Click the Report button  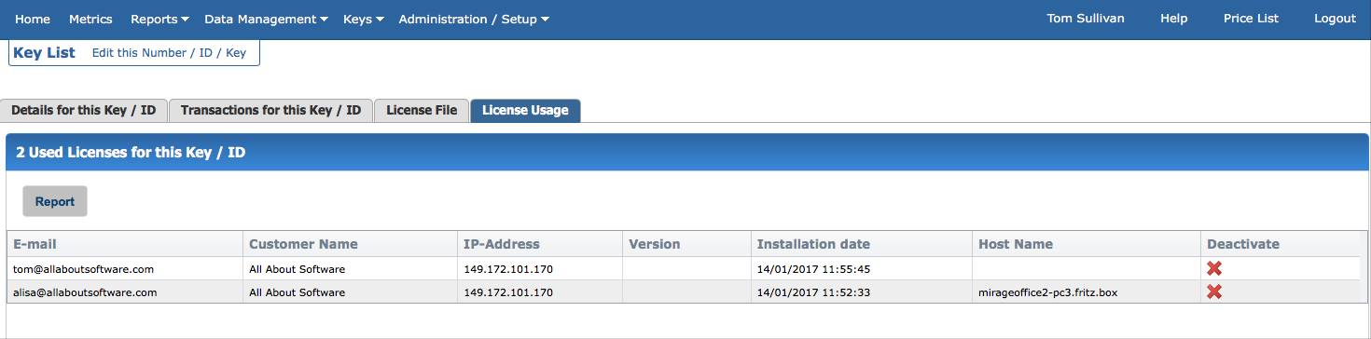pos(55,201)
